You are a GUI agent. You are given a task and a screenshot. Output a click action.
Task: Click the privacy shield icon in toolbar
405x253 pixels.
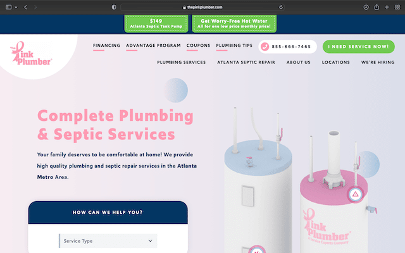coord(114,7)
